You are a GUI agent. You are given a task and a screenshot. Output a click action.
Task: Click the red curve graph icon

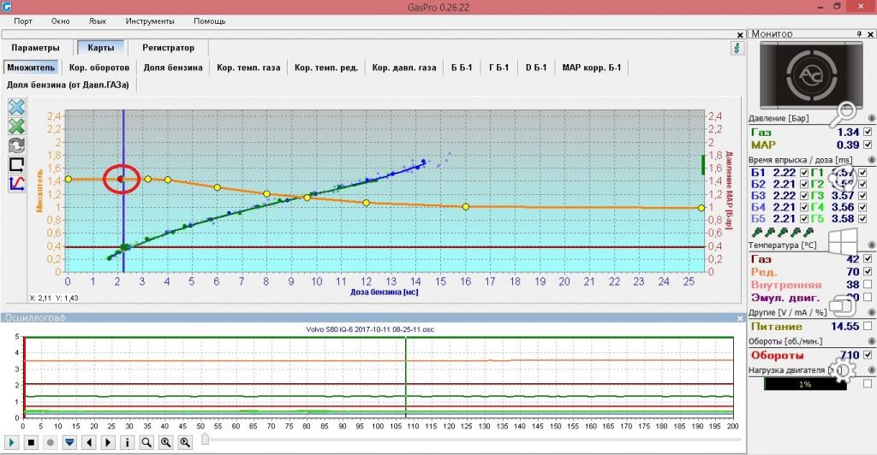tap(16, 182)
